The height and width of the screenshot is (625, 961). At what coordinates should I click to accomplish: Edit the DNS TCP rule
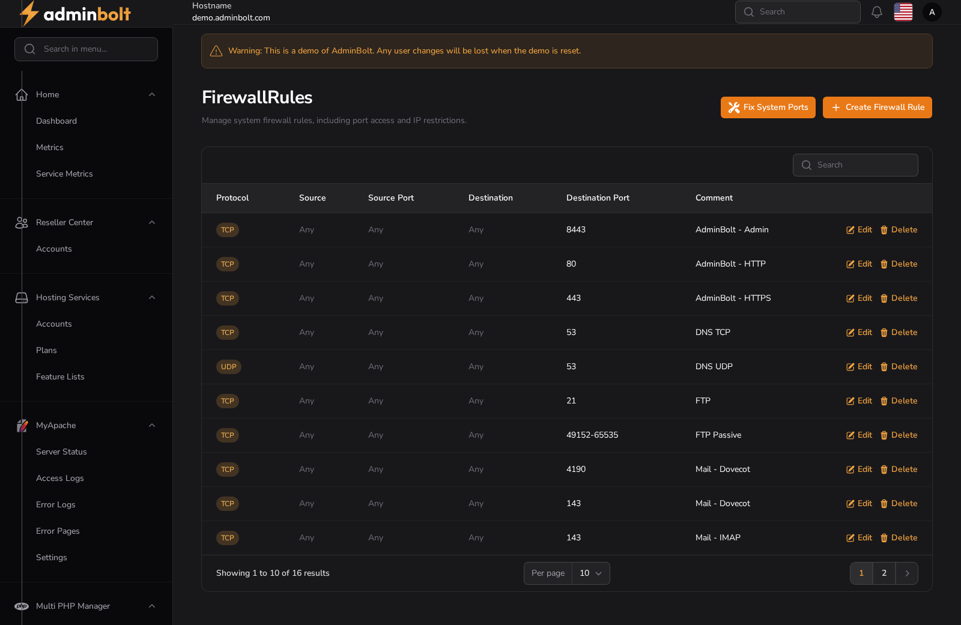pos(859,333)
